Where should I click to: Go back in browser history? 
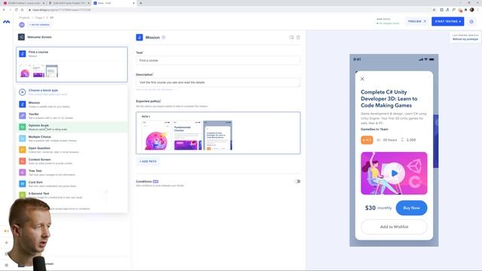[4, 10]
